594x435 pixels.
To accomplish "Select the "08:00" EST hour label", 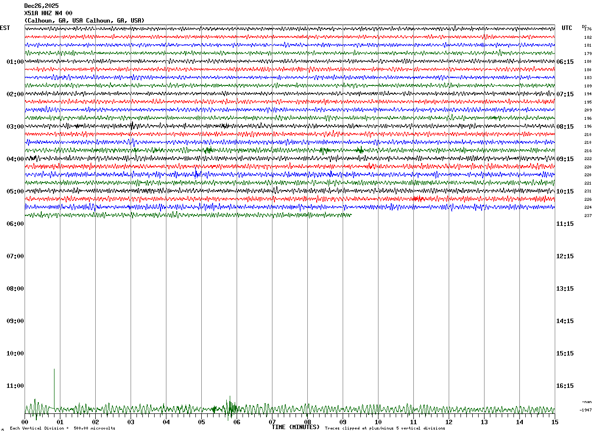I will (x=15, y=289).
